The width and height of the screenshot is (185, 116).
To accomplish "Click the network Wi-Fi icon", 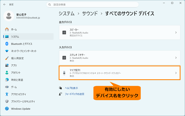I will pos(7,51).
